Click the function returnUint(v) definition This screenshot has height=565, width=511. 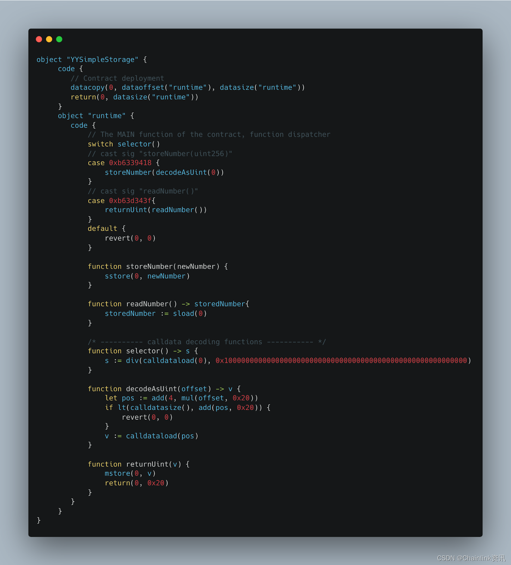[139, 464]
